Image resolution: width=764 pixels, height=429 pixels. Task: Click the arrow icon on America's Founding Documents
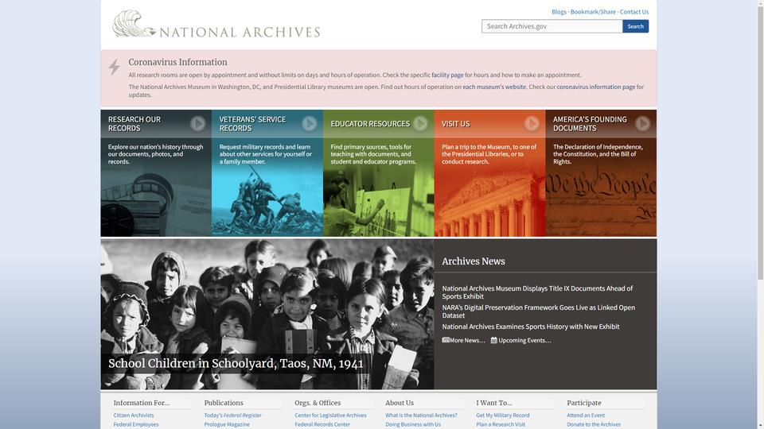(643, 124)
